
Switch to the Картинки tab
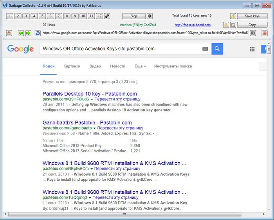(72, 66)
